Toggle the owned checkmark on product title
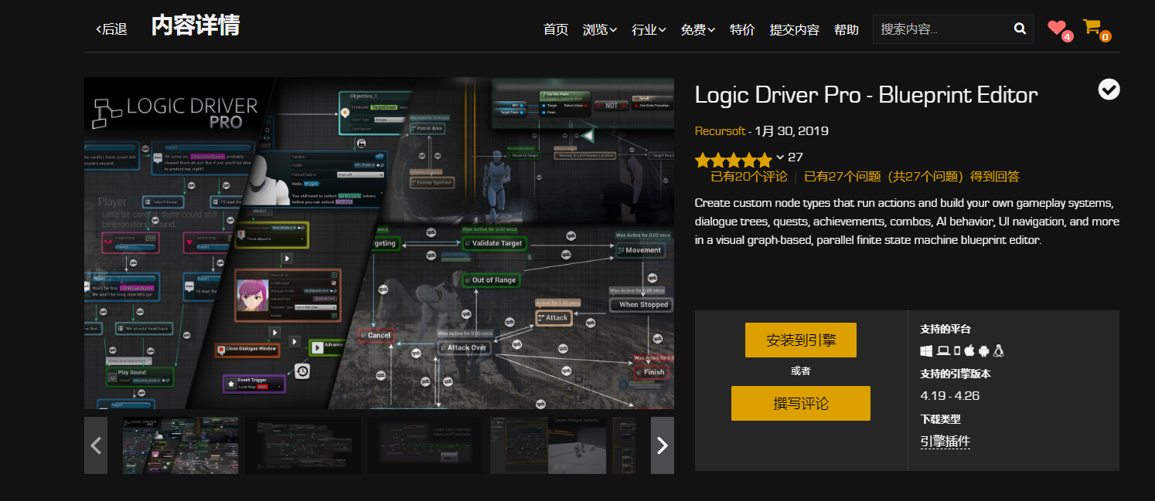Screen dimensions: 1155x501 coord(1108,89)
